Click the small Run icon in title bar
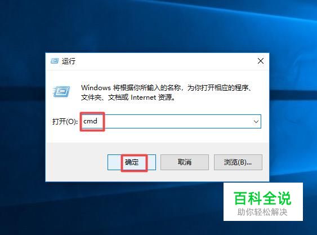Image resolution: width=317 pixels, height=235 pixels. tap(55, 61)
